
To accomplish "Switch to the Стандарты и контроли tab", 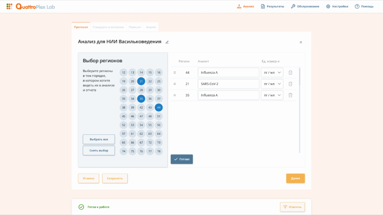I will [x=108, y=27].
